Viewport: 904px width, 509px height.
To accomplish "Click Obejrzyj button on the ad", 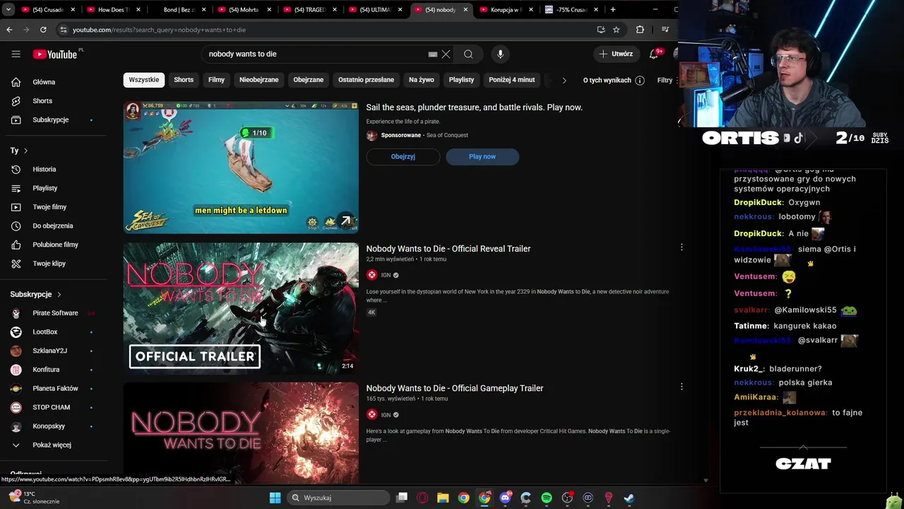I will (x=403, y=157).
